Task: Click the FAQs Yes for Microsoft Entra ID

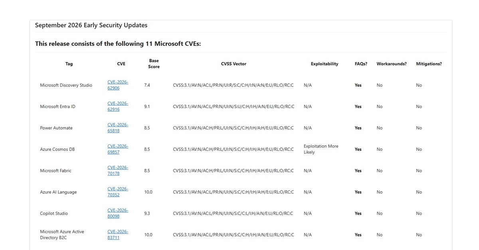Action: coord(358,107)
